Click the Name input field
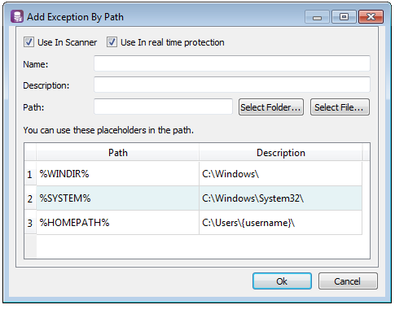Screen dimensions: 395x309 click(232, 63)
